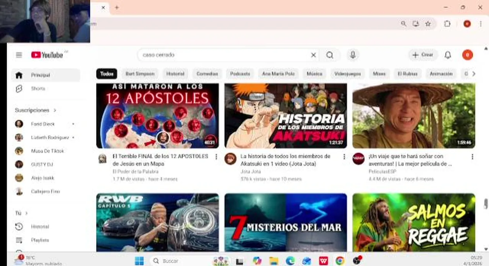This screenshot has height=266, width=489.
Task: Open options menu for Akatsuki video
Action: [x=344, y=157]
